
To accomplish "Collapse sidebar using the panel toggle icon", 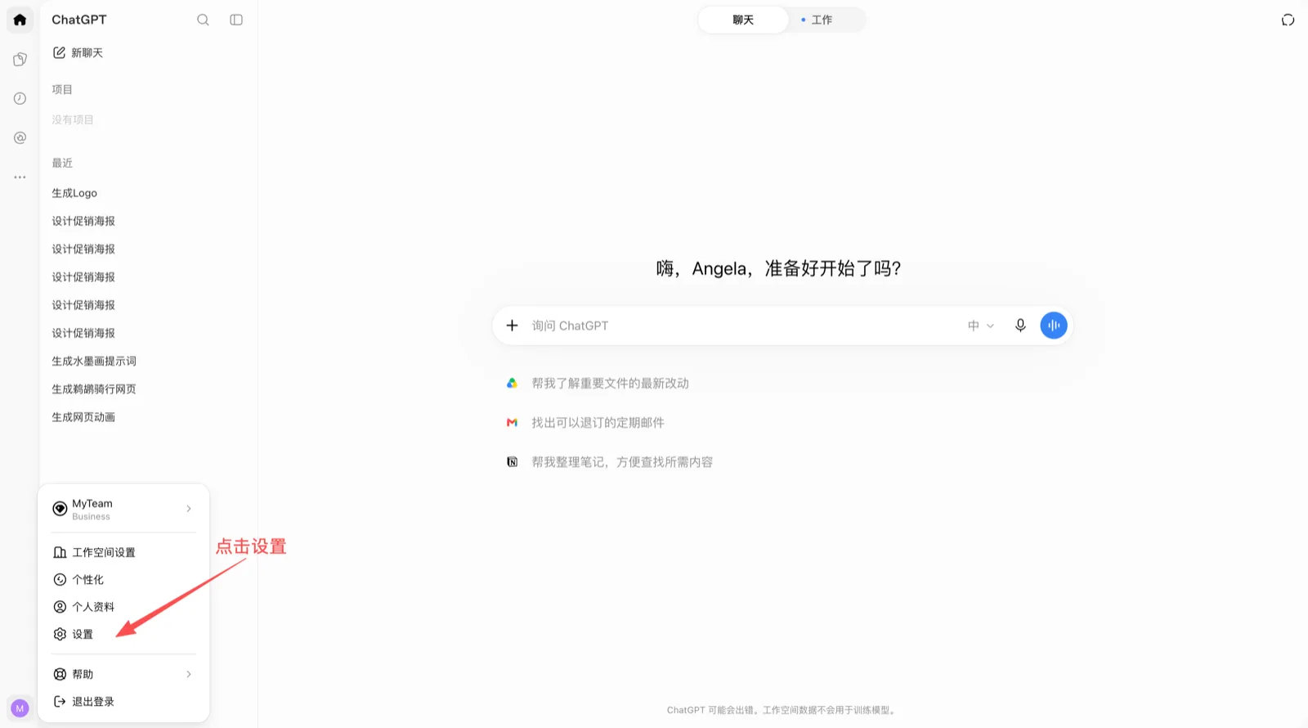I will coord(236,20).
